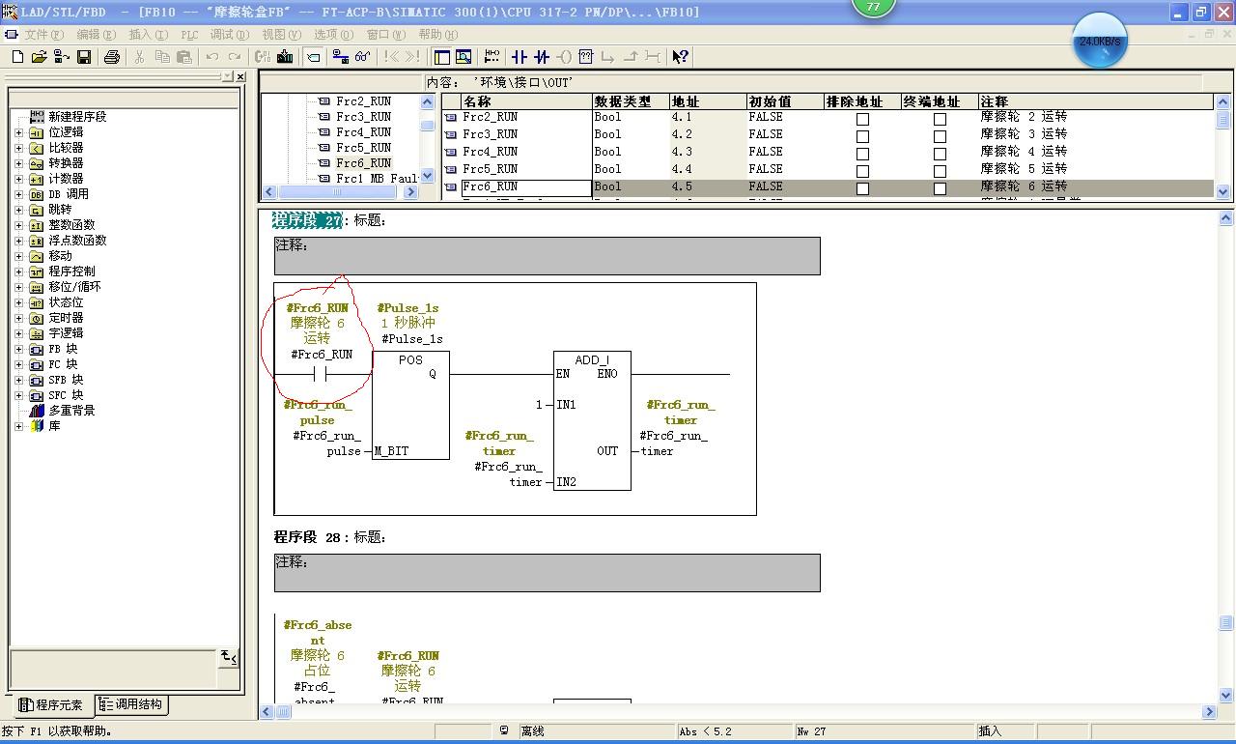Click the open branch toolbar icon
This screenshot has width=1236, height=744.
[608, 57]
